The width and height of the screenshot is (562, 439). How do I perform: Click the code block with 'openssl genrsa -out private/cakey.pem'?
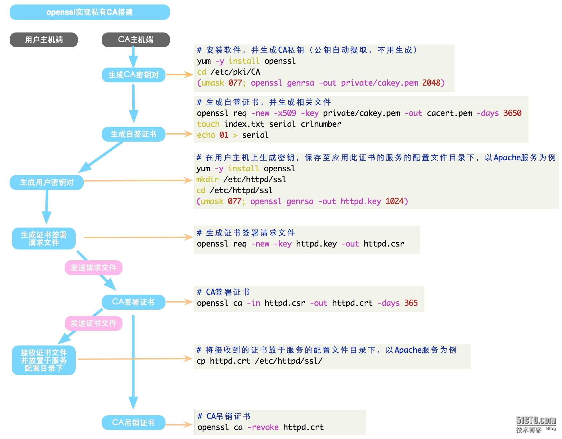[x=324, y=68]
